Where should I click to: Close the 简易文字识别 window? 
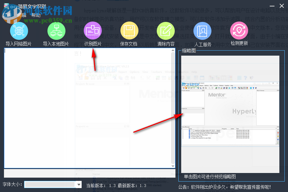pos(282,6)
